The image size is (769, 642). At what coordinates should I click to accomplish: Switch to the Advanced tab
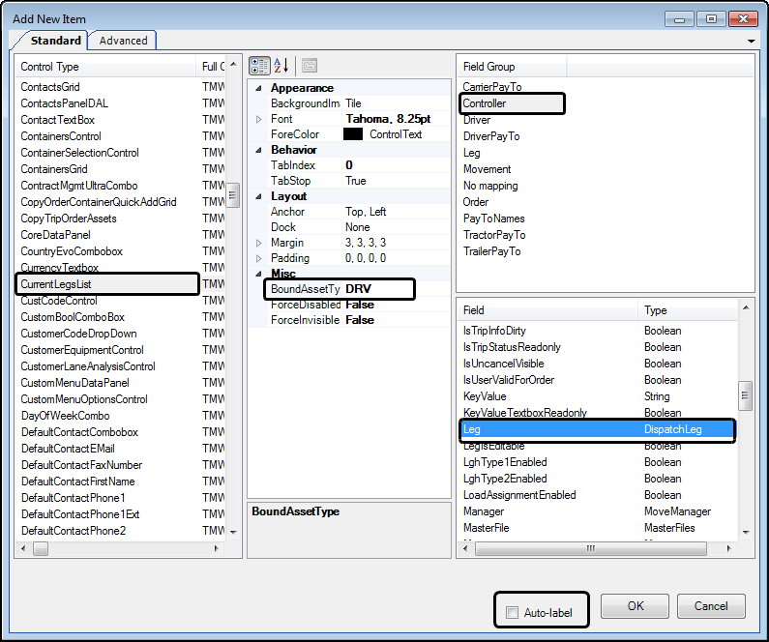pyautogui.click(x=123, y=41)
